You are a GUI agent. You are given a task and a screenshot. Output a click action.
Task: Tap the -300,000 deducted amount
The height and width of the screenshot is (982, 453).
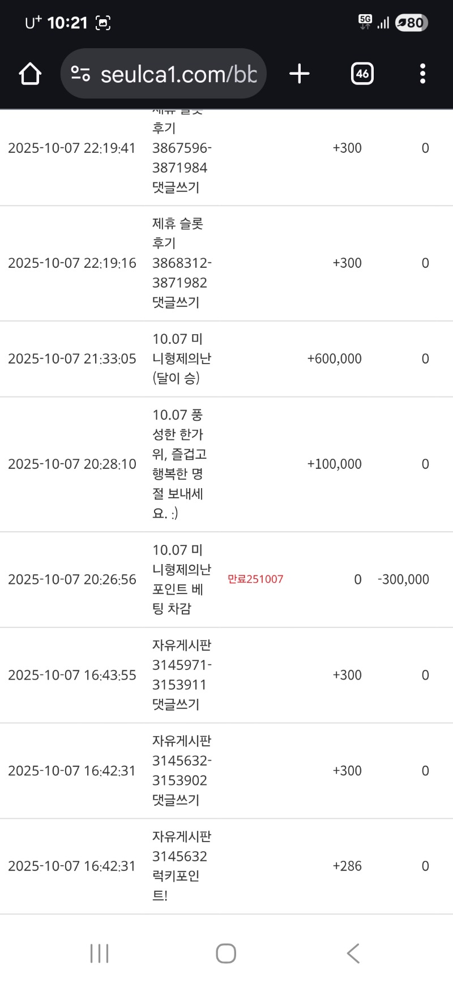[403, 579]
